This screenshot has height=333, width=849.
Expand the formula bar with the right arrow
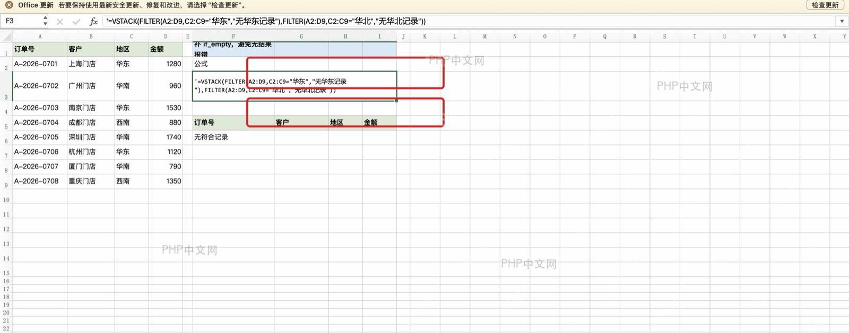pyautogui.click(x=842, y=21)
